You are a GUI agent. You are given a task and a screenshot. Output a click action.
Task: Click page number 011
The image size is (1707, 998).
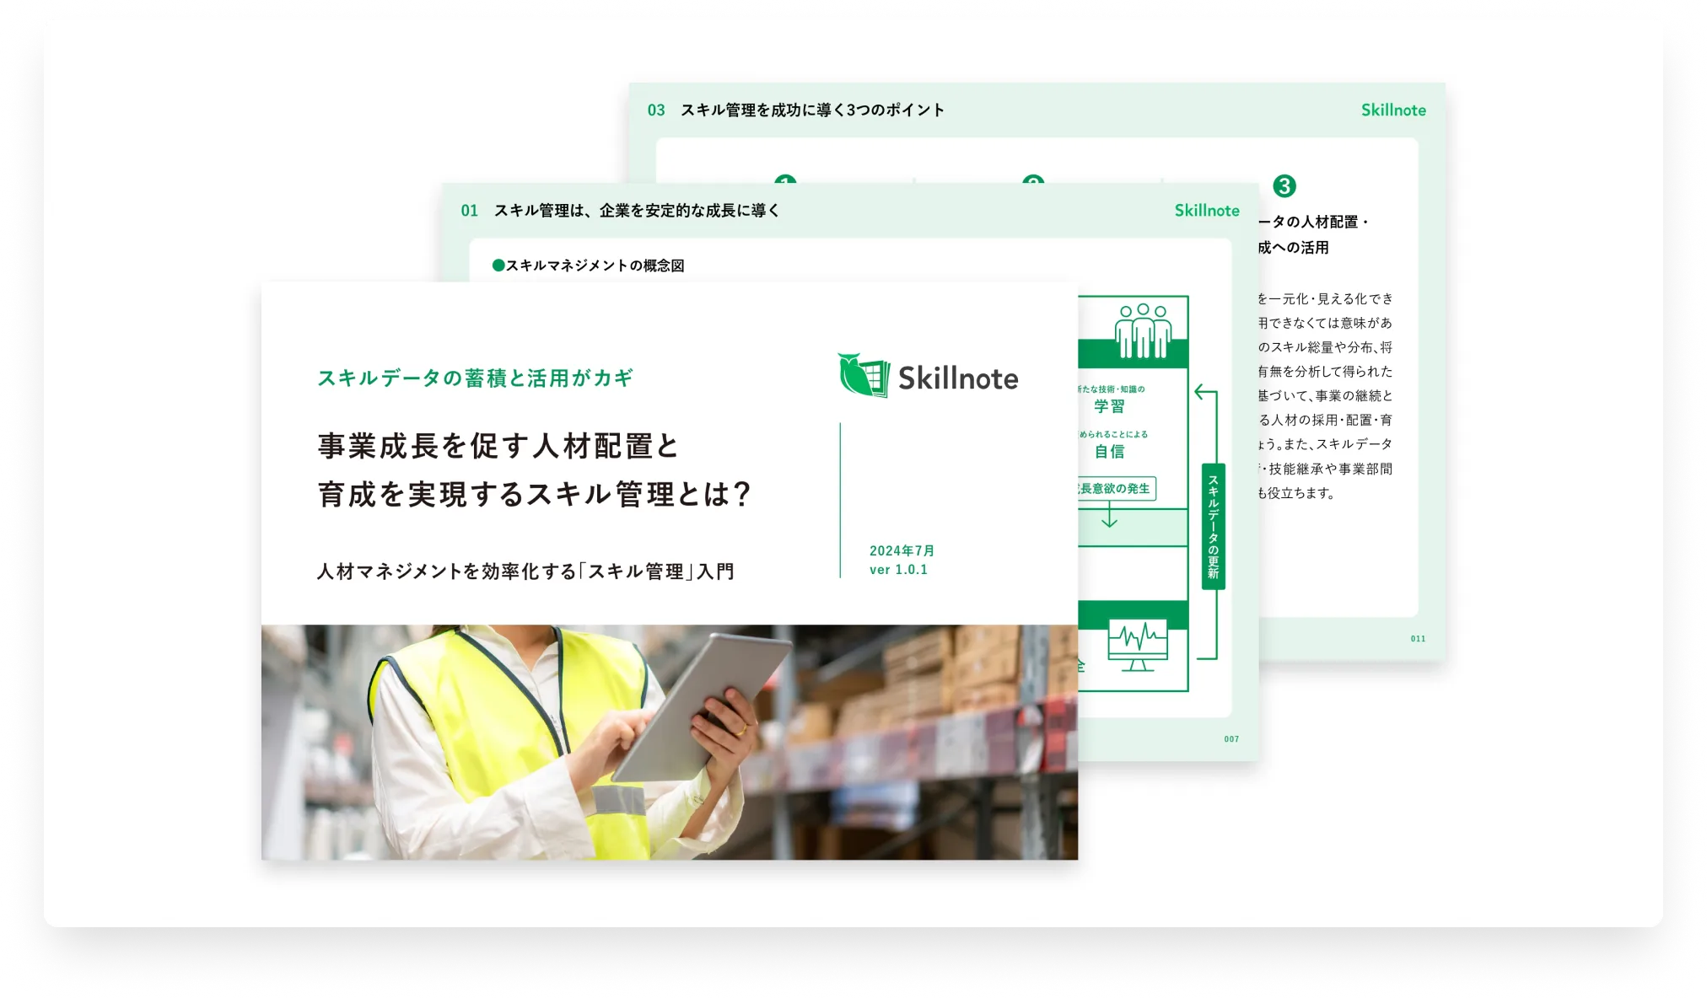pyautogui.click(x=1418, y=639)
